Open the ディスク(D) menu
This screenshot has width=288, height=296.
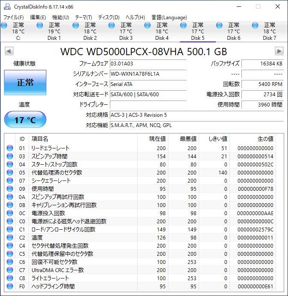point(109,18)
